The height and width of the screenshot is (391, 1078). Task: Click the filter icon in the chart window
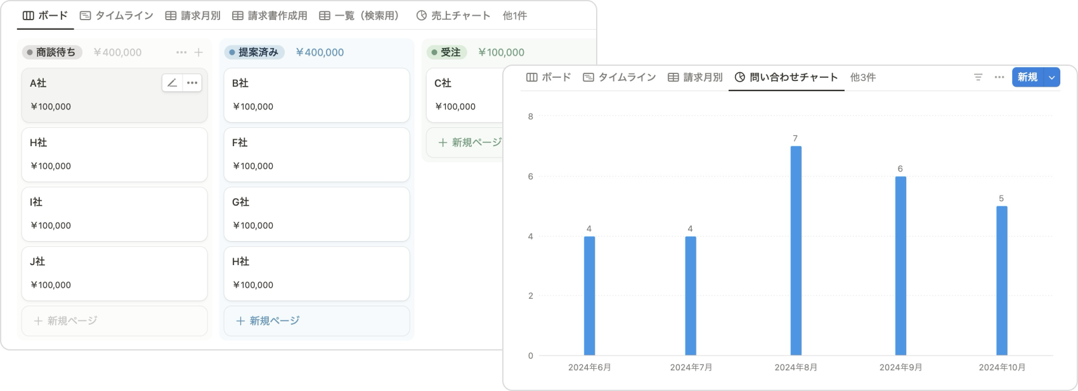978,77
